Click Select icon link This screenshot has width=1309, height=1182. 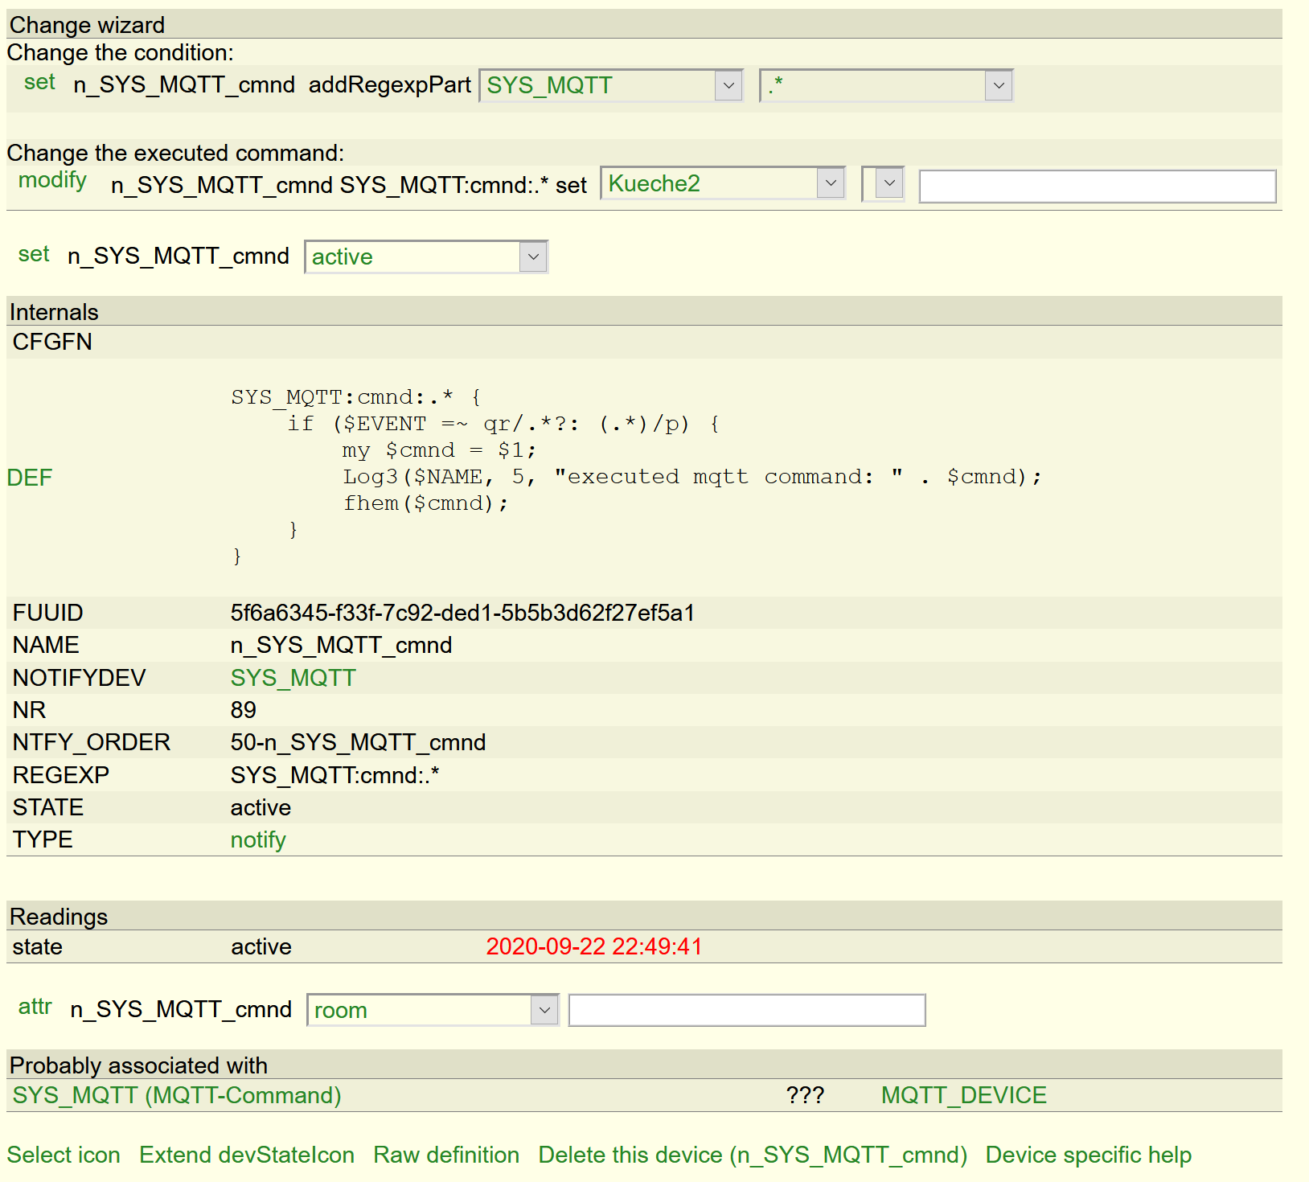(x=64, y=1155)
